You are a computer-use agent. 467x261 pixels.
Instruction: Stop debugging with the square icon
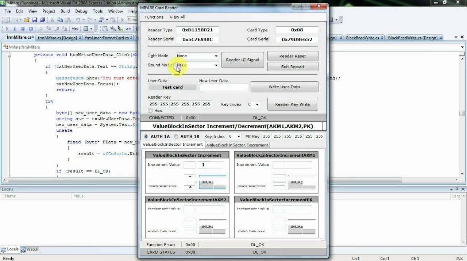(x=23, y=29)
